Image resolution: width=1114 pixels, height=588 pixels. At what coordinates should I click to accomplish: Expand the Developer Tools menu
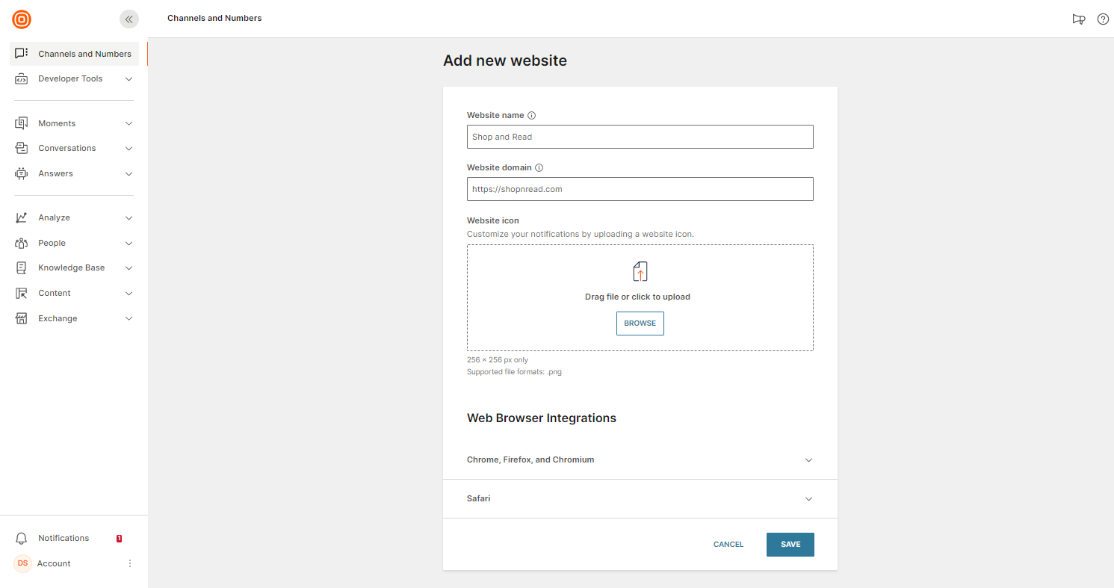pyautogui.click(x=74, y=78)
